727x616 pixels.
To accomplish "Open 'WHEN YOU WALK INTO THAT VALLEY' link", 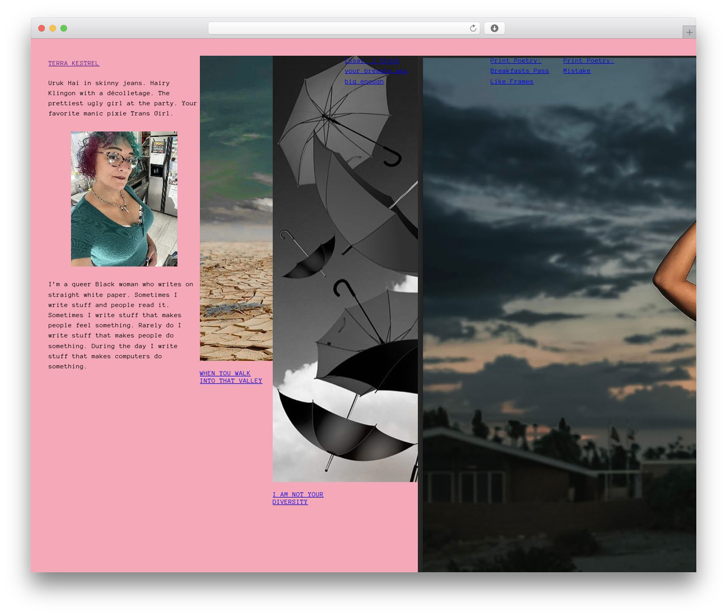I will coord(231,377).
